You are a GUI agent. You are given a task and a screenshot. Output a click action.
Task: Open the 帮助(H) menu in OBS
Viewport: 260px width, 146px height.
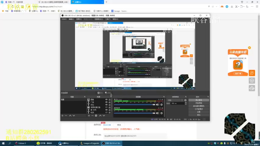click(x=115, y=19)
